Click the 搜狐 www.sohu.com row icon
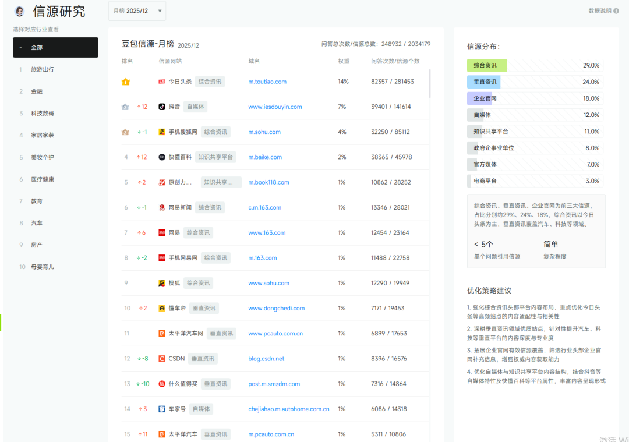Image resolution: width=629 pixels, height=442 pixels. click(x=162, y=283)
